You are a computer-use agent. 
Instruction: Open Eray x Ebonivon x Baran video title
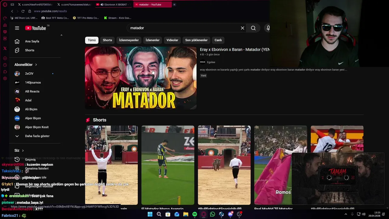[235, 49]
